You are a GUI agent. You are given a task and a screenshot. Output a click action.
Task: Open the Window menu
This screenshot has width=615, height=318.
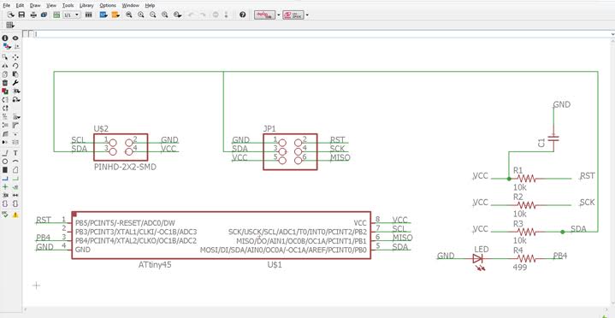[x=130, y=5]
